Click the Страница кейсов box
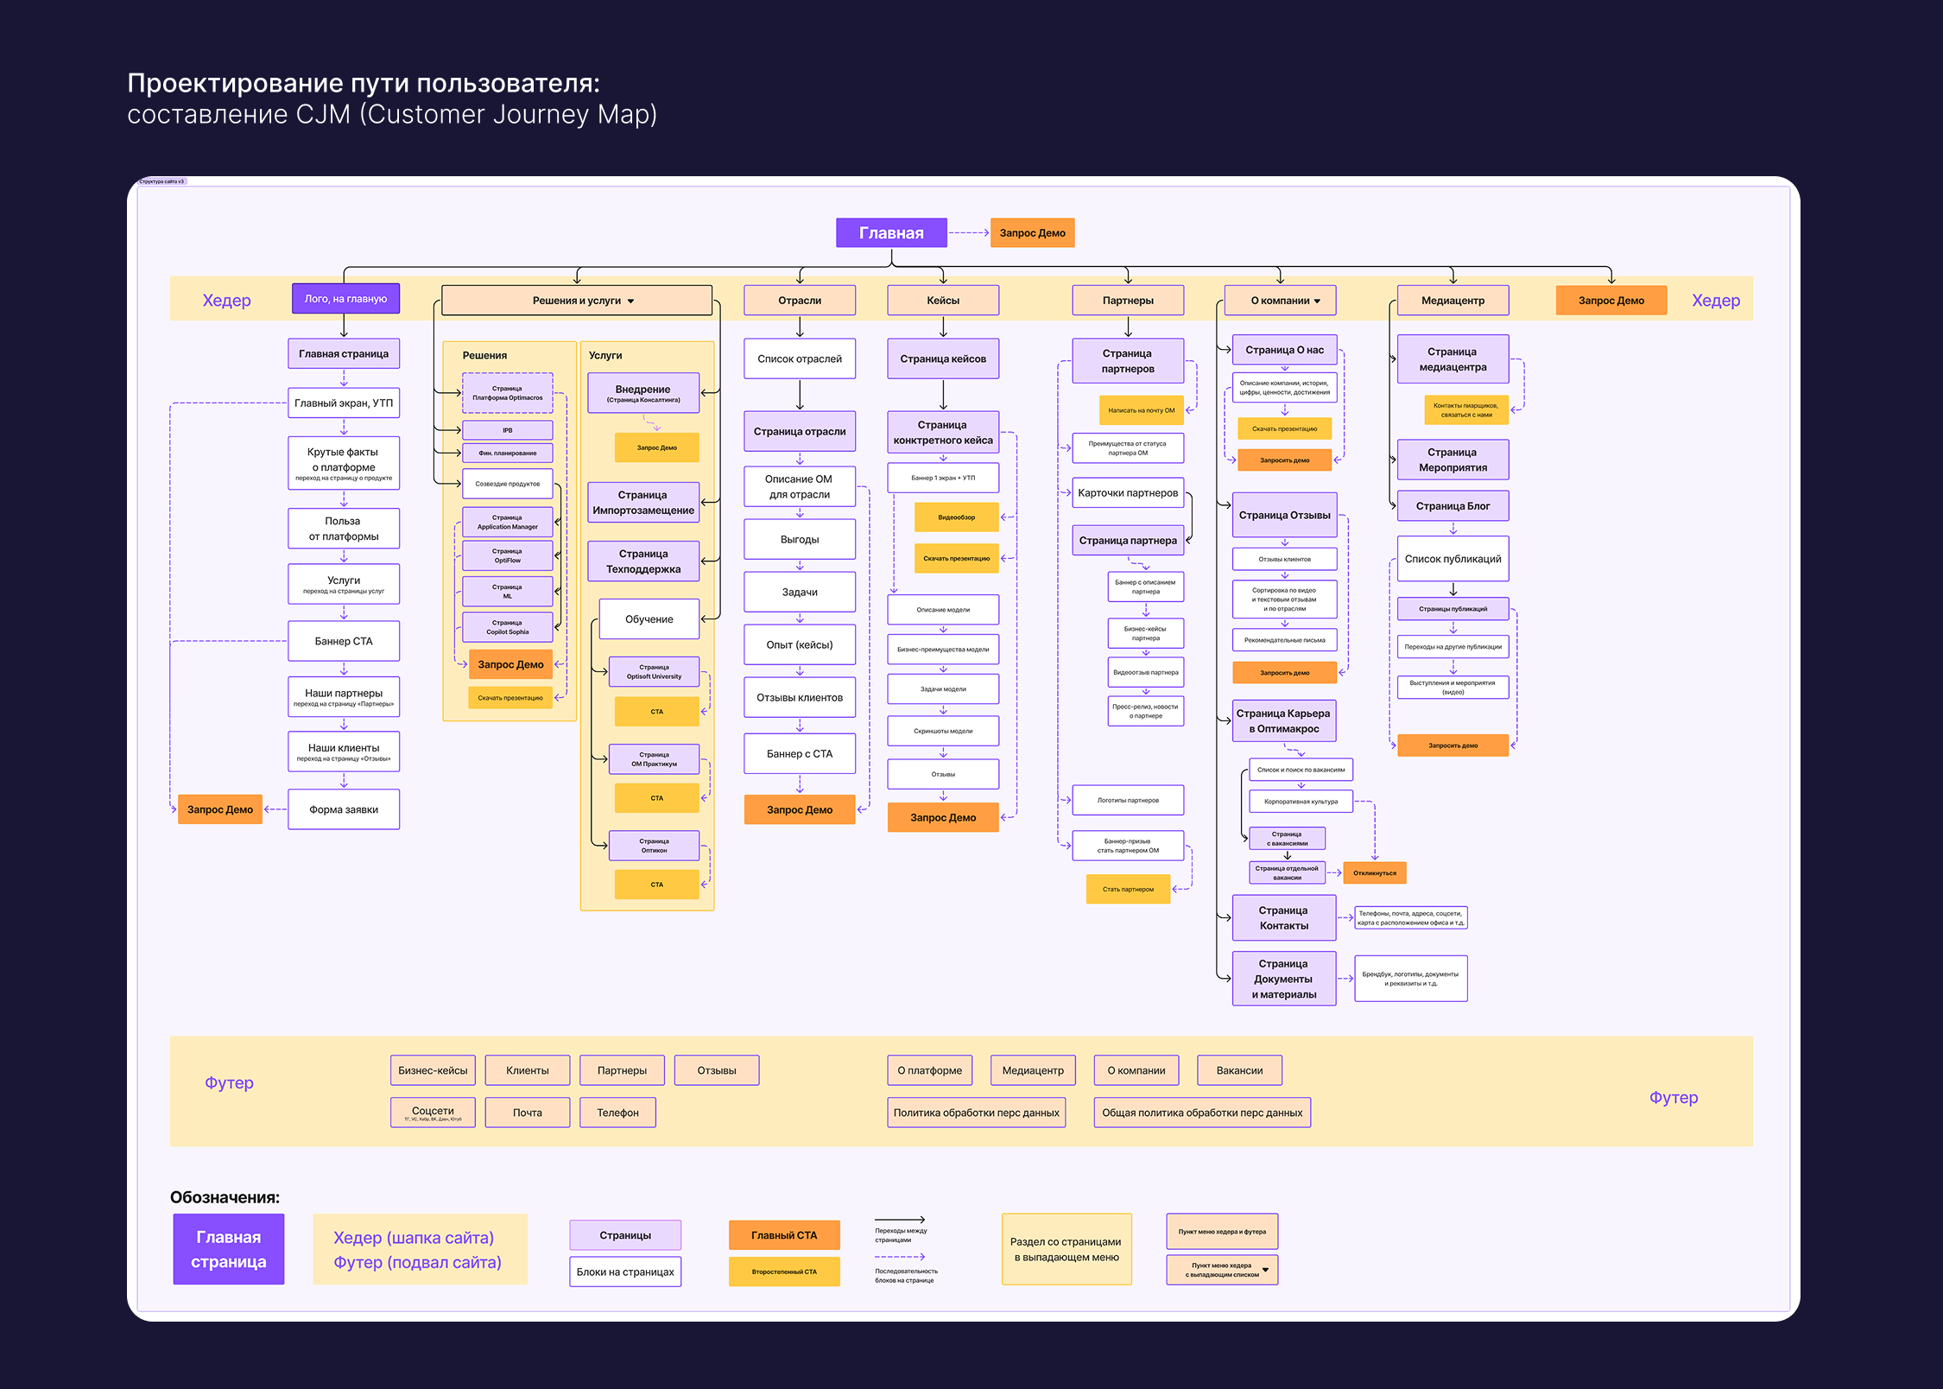1943x1389 pixels. point(943,358)
